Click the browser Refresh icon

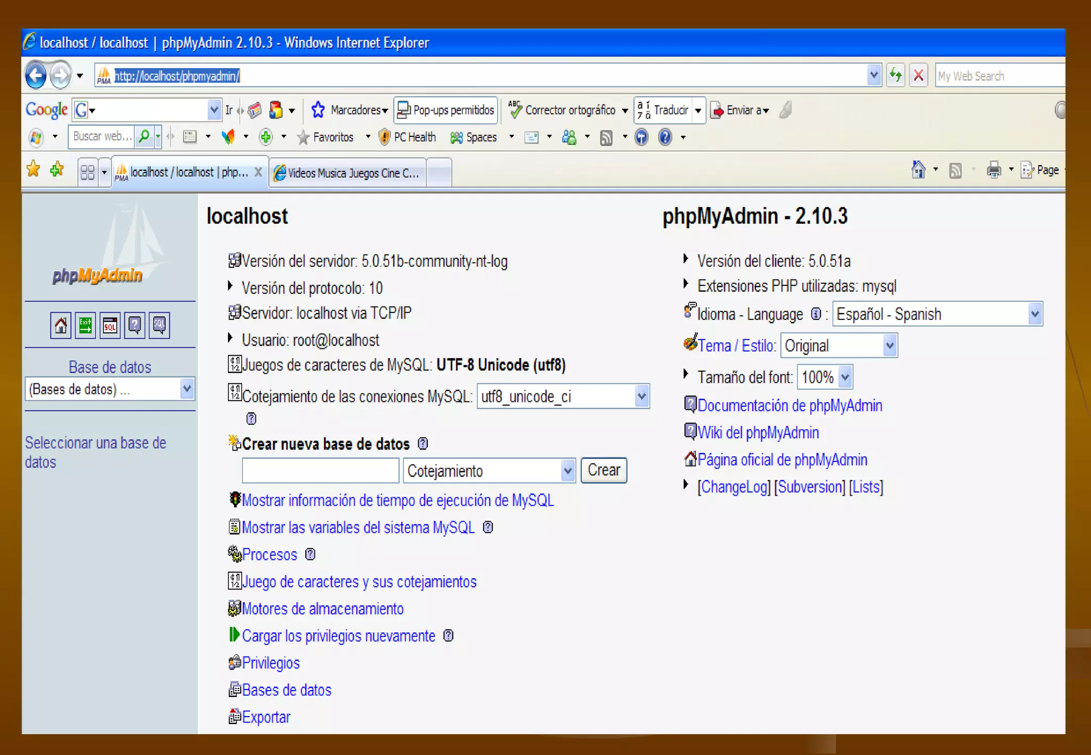click(x=896, y=75)
